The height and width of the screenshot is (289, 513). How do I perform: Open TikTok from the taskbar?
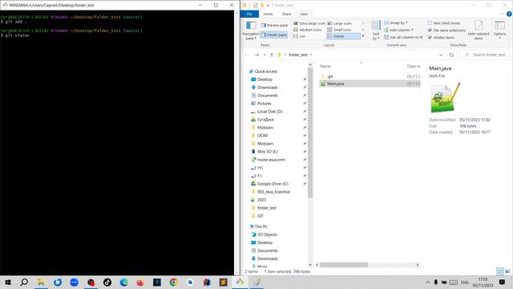point(107,282)
